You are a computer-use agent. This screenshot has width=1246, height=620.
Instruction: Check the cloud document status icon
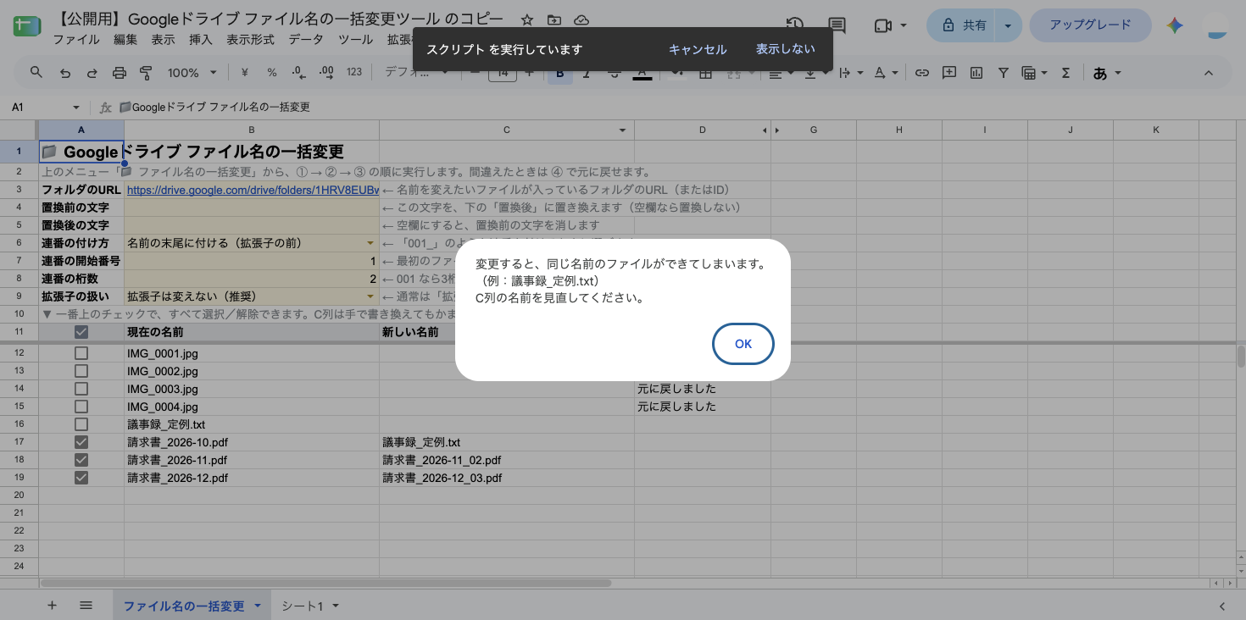click(581, 20)
